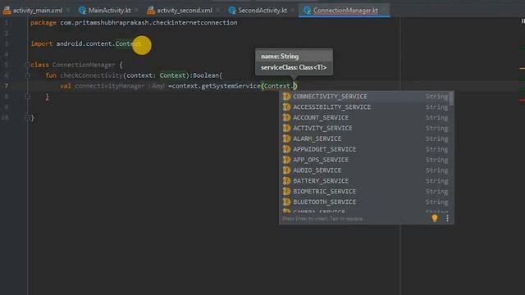Pick ACTIVITY_SERVICE suggestion

pyautogui.click(x=365, y=128)
